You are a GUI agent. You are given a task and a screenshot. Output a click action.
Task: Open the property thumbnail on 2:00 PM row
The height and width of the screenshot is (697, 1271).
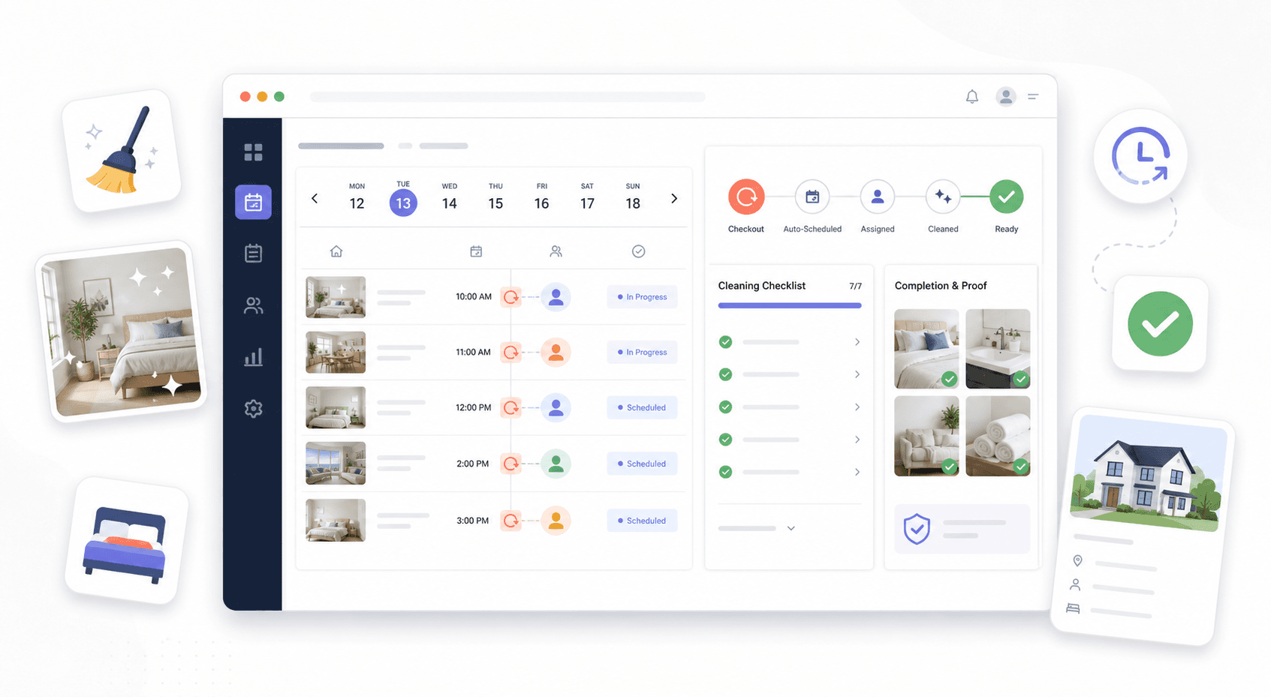[336, 464]
